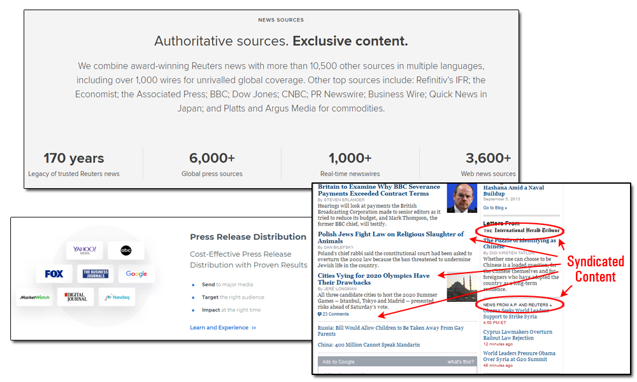Open Obama Seeks World Leaders' Support headline

(x=516, y=313)
